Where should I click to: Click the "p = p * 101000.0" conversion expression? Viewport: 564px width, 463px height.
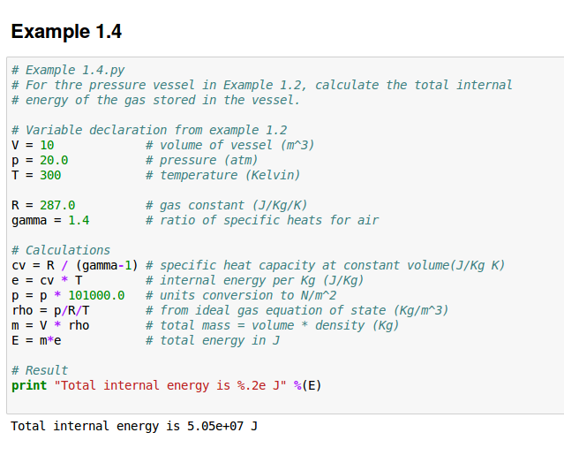(x=68, y=295)
